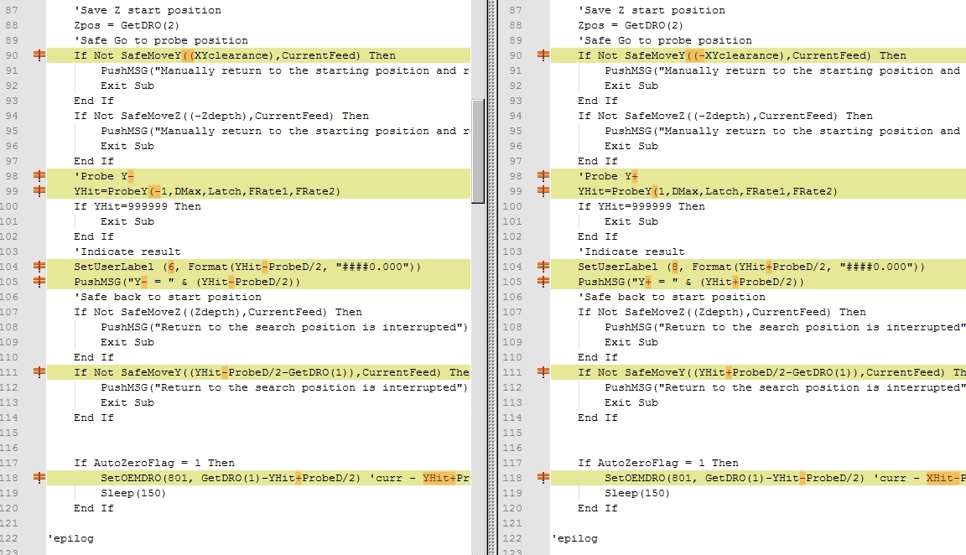This screenshot has height=555, width=966.
Task: Click the diff marker on left pane line 118
Action: (x=39, y=478)
